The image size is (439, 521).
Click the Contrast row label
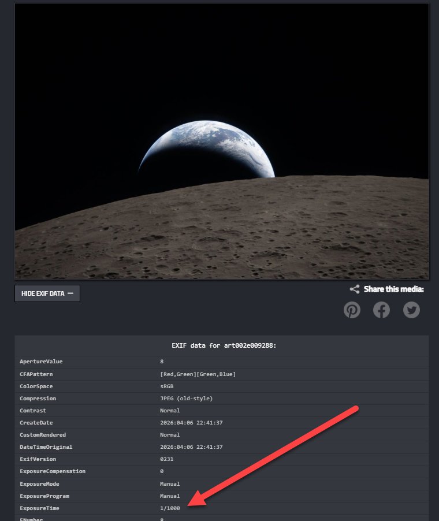[x=33, y=411]
